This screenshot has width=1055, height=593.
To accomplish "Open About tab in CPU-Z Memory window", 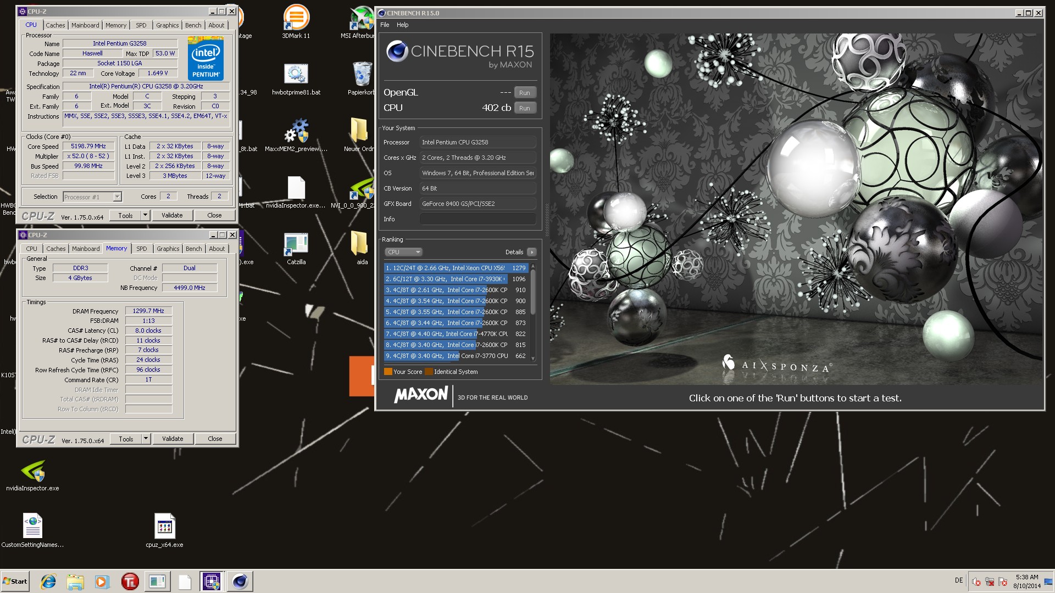I will (216, 249).
